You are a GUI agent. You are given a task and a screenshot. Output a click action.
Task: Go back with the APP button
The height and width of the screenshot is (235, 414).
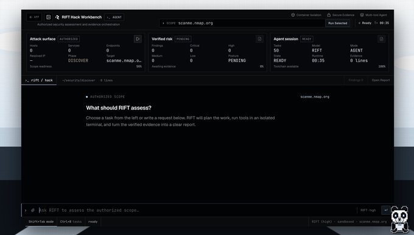(34, 17)
